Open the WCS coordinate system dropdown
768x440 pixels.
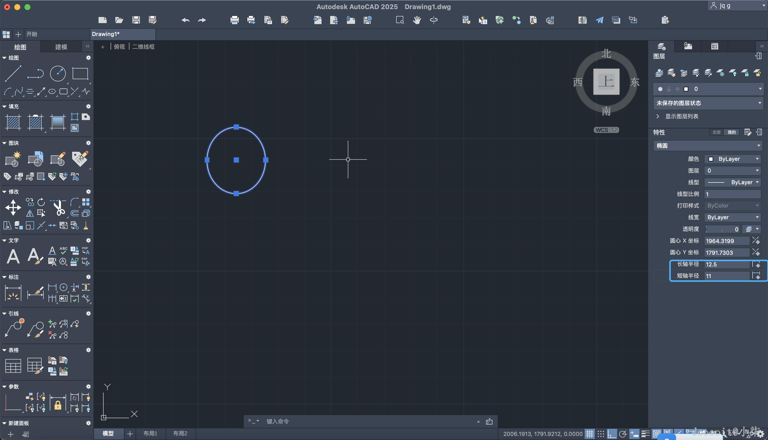pyautogui.click(x=606, y=130)
